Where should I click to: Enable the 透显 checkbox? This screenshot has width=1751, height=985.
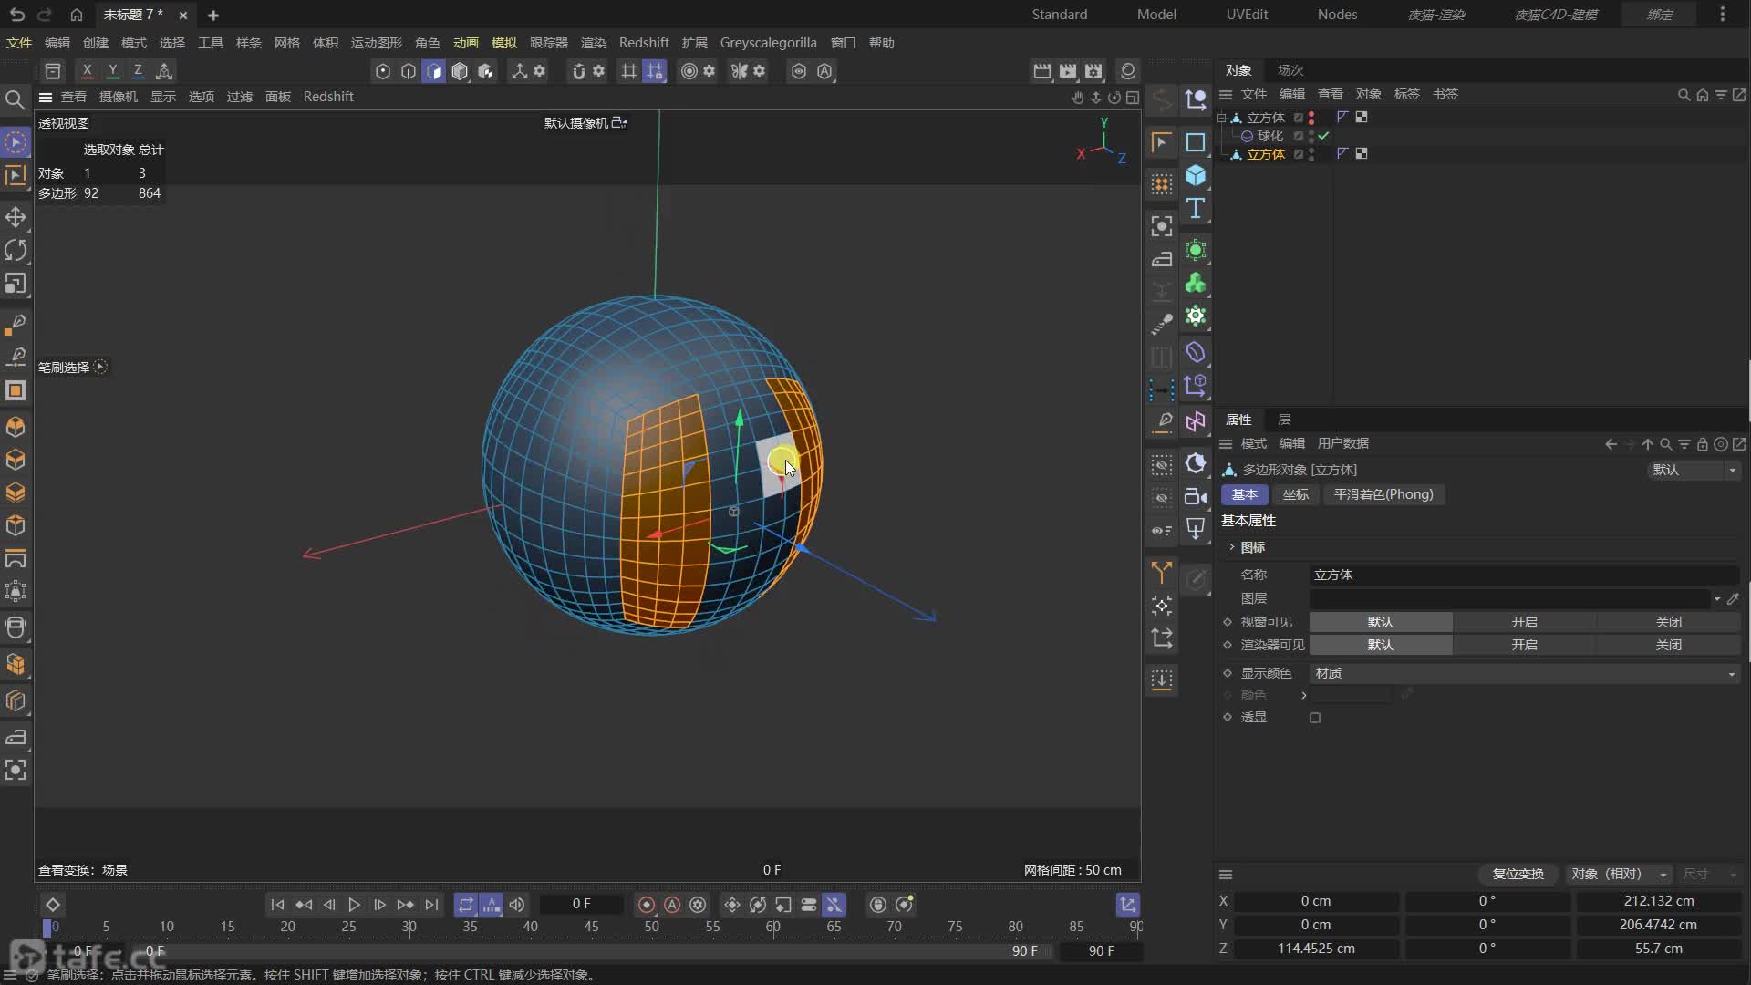point(1315,718)
